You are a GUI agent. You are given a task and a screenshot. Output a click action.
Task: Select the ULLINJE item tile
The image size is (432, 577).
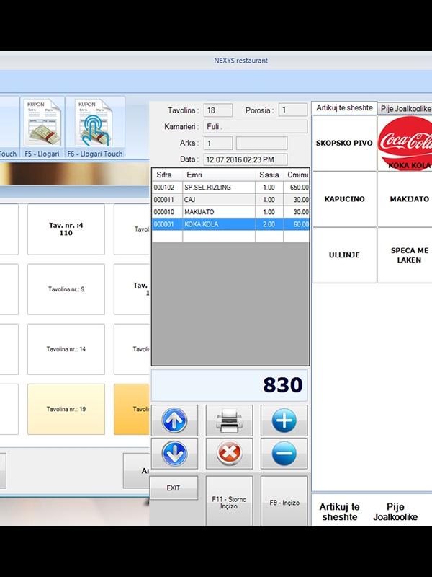click(344, 255)
